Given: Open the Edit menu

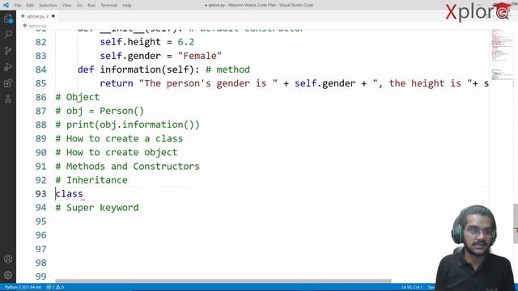Looking at the screenshot, I should 30,6.
